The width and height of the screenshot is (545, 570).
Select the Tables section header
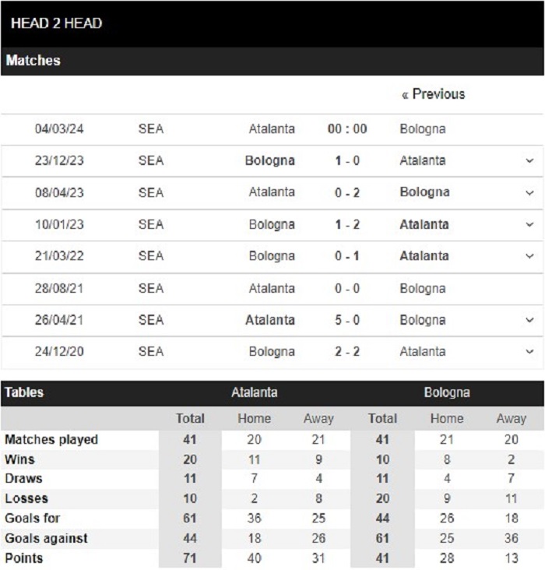click(24, 392)
